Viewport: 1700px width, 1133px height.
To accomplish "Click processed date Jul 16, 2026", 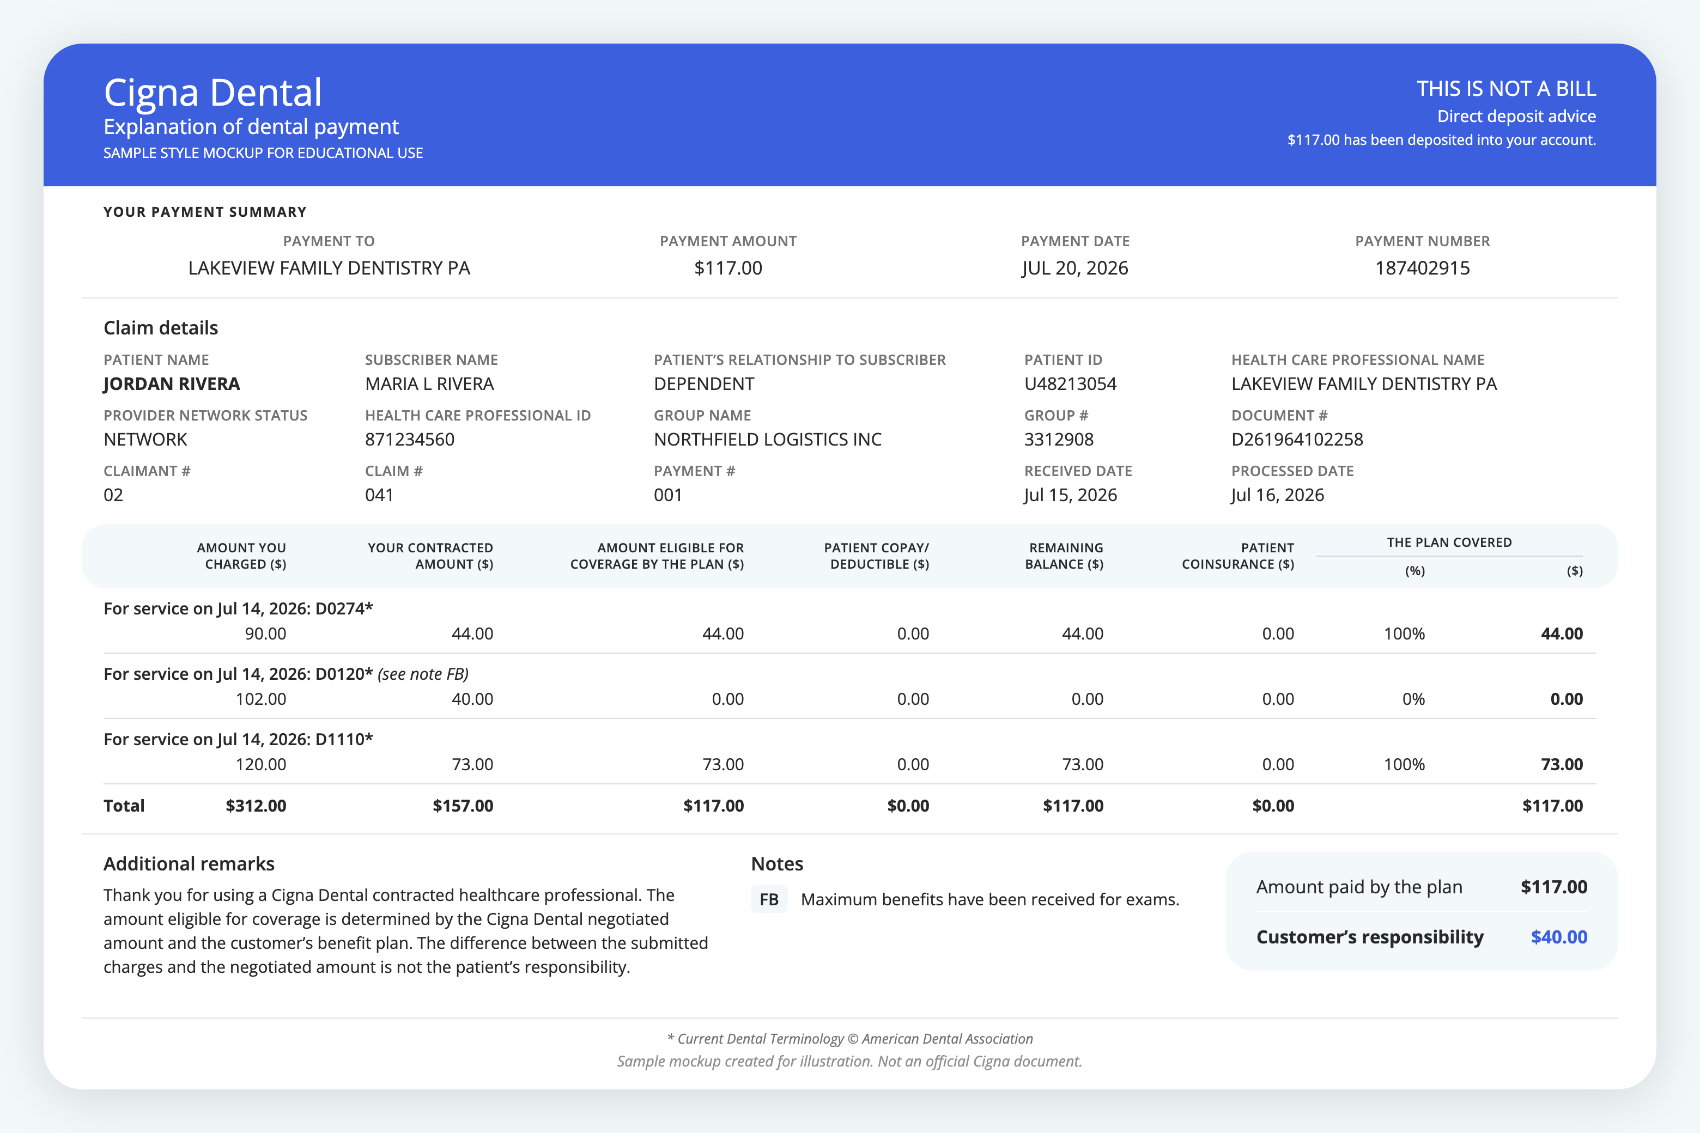I will point(1277,495).
